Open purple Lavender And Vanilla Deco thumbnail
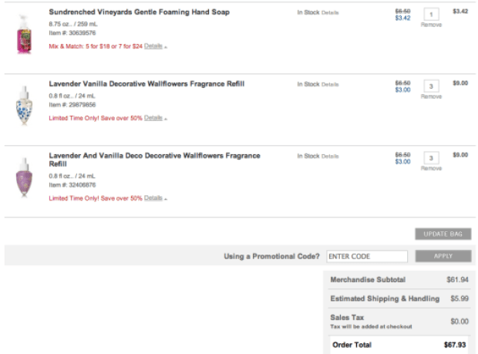The width and height of the screenshot is (478, 354). pos(24,177)
